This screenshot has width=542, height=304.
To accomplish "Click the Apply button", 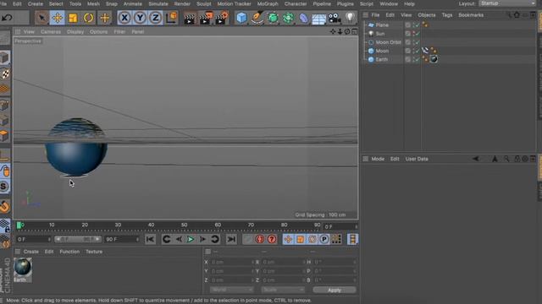I will pyautogui.click(x=335, y=290).
